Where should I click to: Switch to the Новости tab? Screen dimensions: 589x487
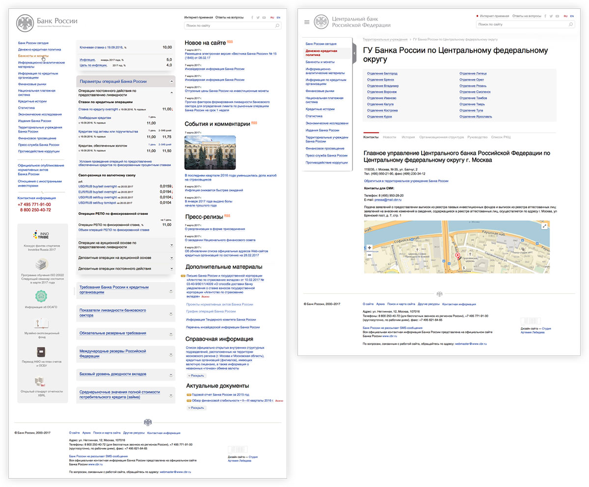tap(389, 137)
